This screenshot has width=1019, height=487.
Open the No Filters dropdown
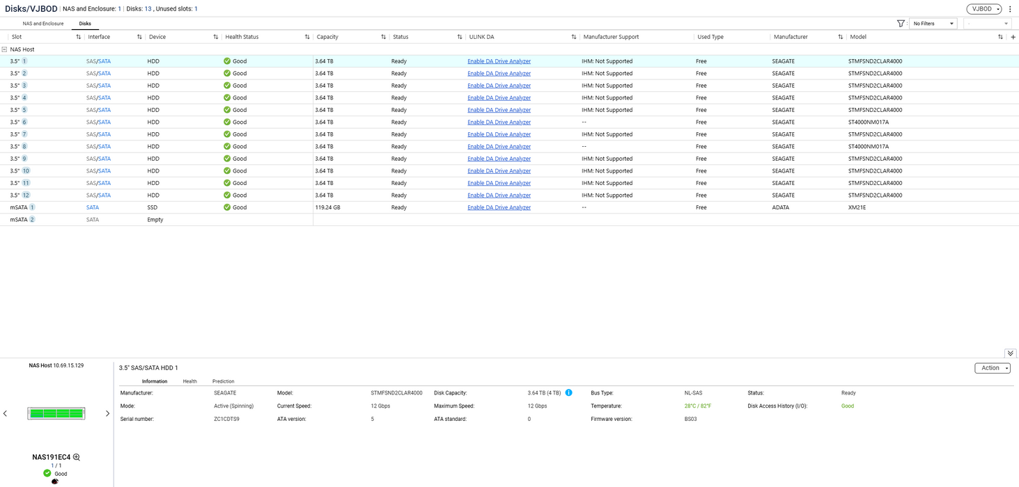[x=933, y=24]
